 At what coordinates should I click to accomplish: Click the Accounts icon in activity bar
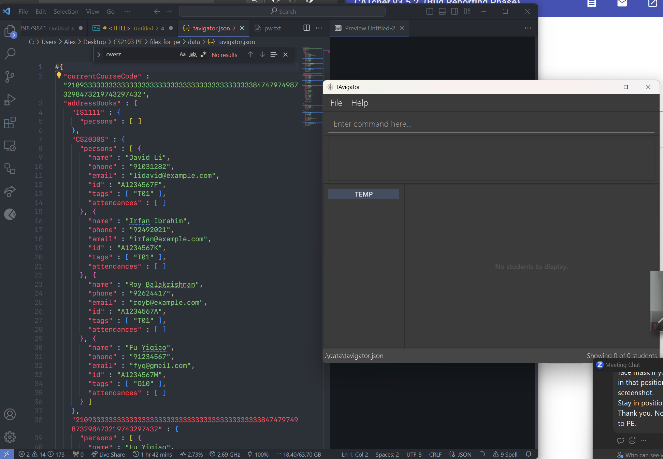pyautogui.click(x=10, y=414)
